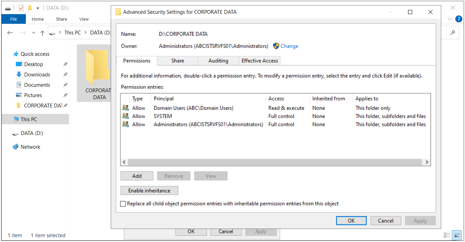This screenshot has width=465, height=242.
Task: Click the folder icon in dialog title bar
Action: [x=118, y=12]
